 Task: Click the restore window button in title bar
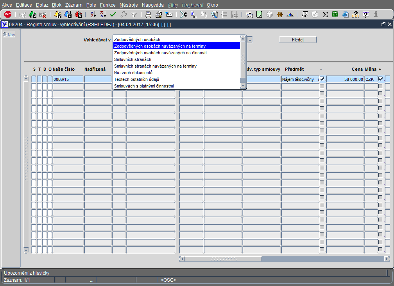(x=383, y=24)
